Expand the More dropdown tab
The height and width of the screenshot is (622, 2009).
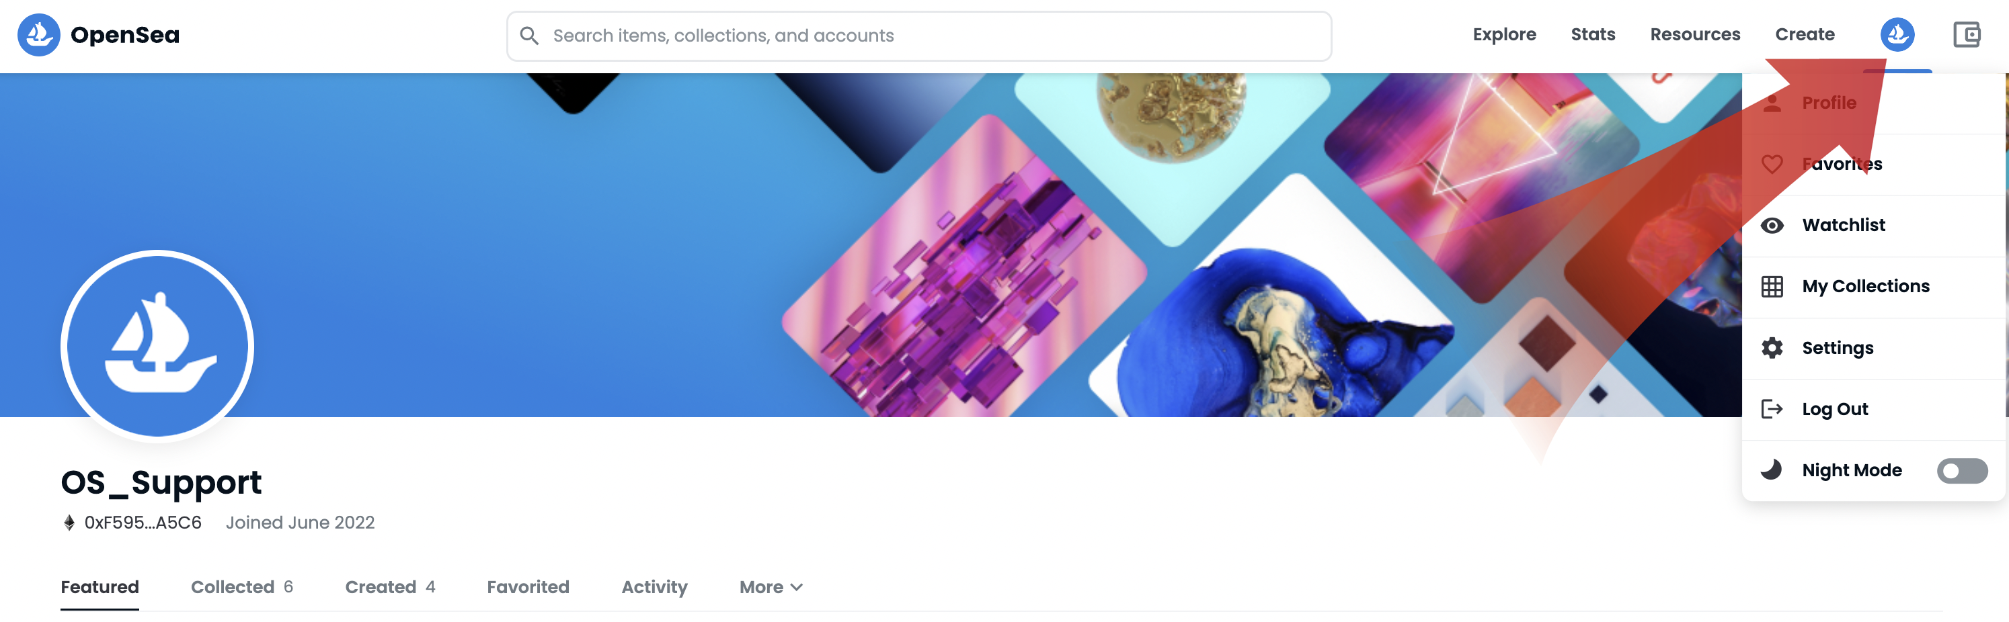click(771, 587)
